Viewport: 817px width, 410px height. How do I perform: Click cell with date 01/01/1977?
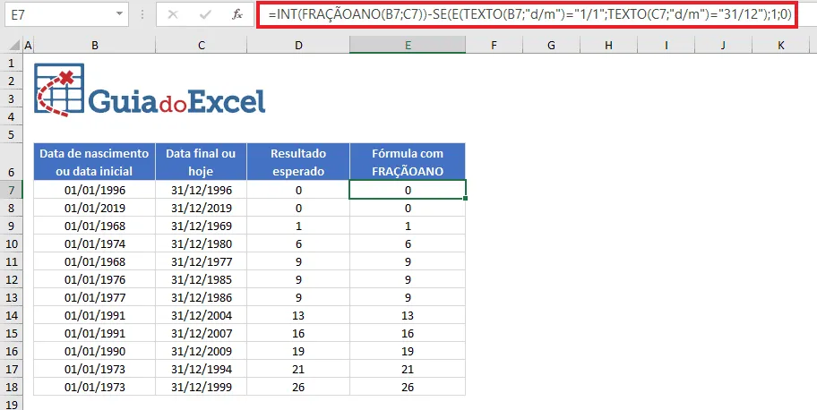[x=95, y=297]
